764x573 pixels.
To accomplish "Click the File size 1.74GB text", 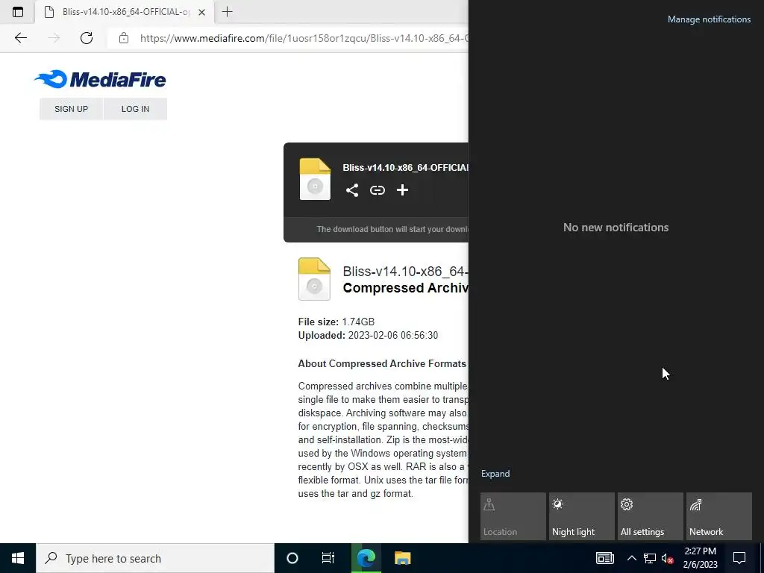I will (x=336, y=322).
